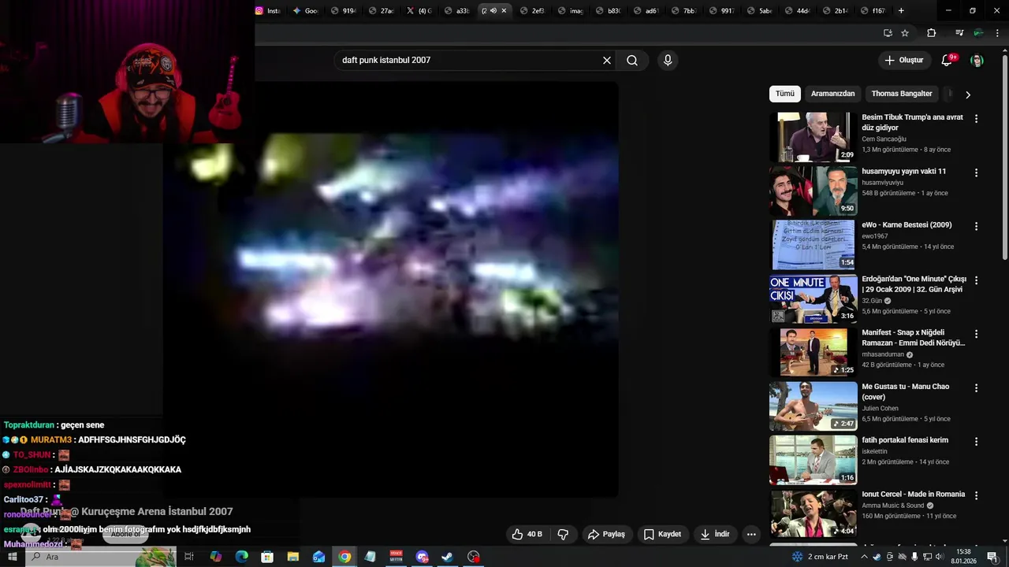Click the Manifest Snap x Niğdeli Ramazan title

[913, 338]
